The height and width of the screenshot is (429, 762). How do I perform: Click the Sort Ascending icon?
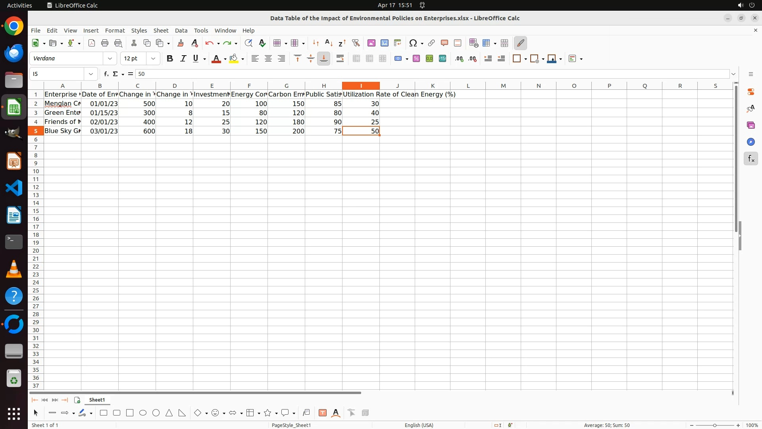(x=329, y=43)
